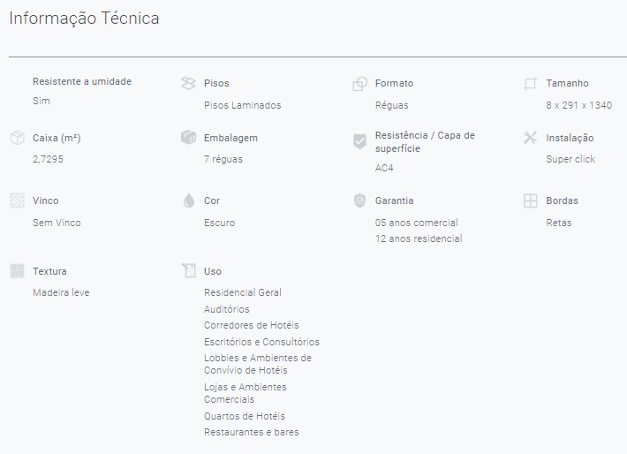Click the Bordas grid icon
The height and width of the screenshot is (454, 627).
[x=530, y=201]
